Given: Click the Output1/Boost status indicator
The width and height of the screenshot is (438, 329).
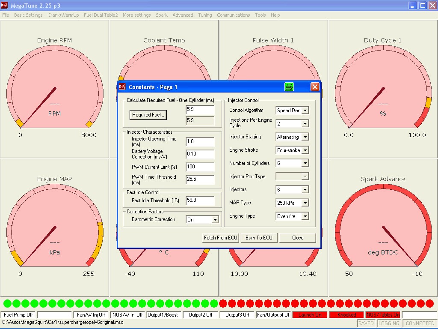Looking at the screenshot, I should coord(164,315).
